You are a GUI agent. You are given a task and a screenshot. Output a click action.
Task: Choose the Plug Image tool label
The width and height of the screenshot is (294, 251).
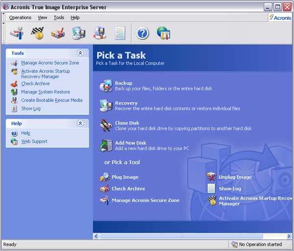pos(125,177)
